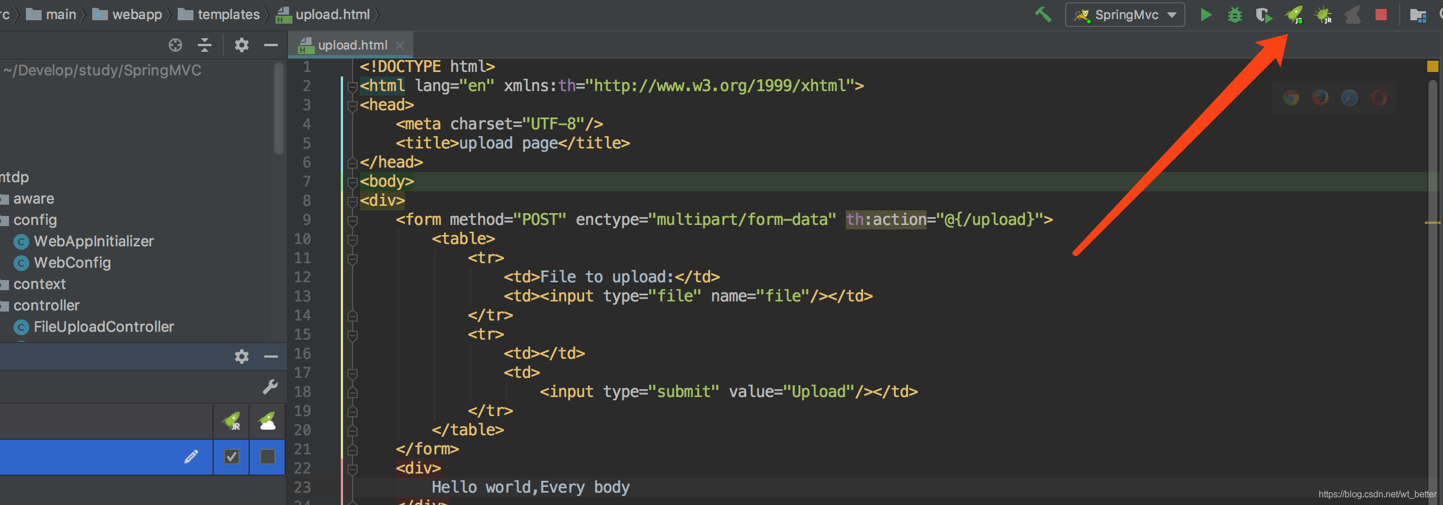Screen dimensions: 1443x505
Task: Stop the running process with the red square
Action: (x=1381, y=15)
